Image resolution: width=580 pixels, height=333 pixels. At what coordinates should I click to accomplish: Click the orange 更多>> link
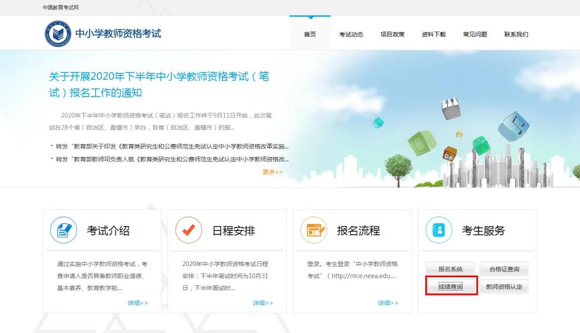(272, 172)
